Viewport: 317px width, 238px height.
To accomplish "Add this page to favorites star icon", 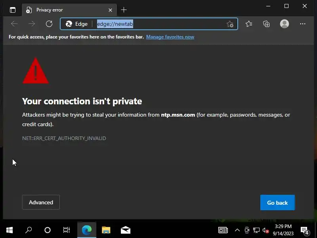I will click(x=230, y=24).
